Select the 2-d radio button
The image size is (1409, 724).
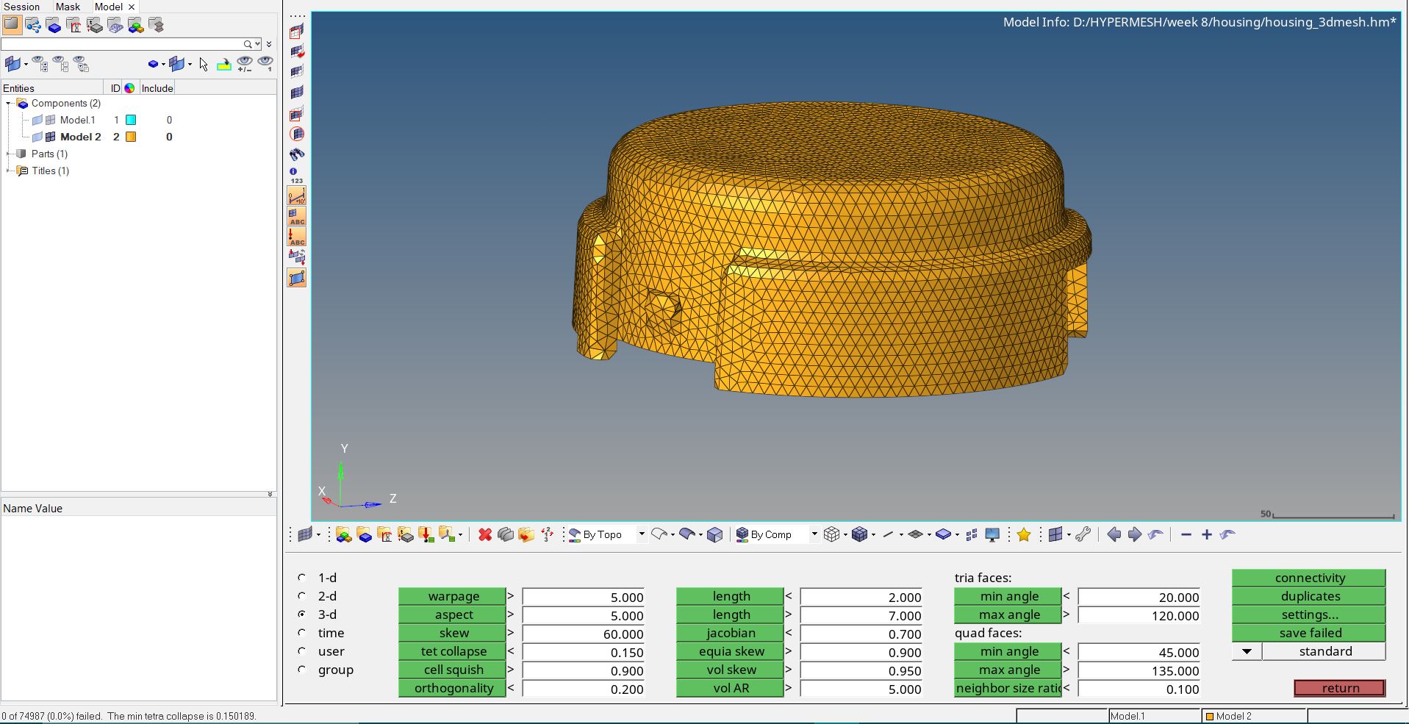coord(301,596)
